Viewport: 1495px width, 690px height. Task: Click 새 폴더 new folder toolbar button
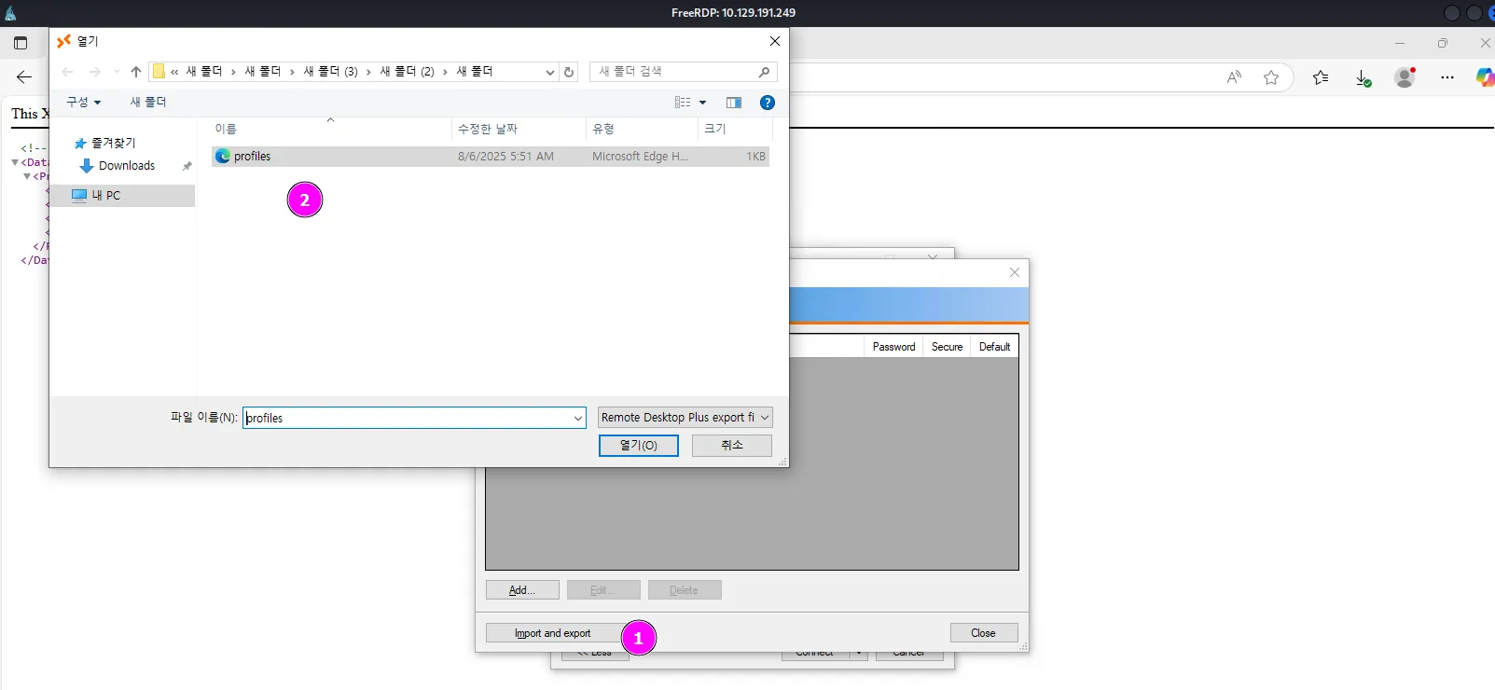[148, 103]
